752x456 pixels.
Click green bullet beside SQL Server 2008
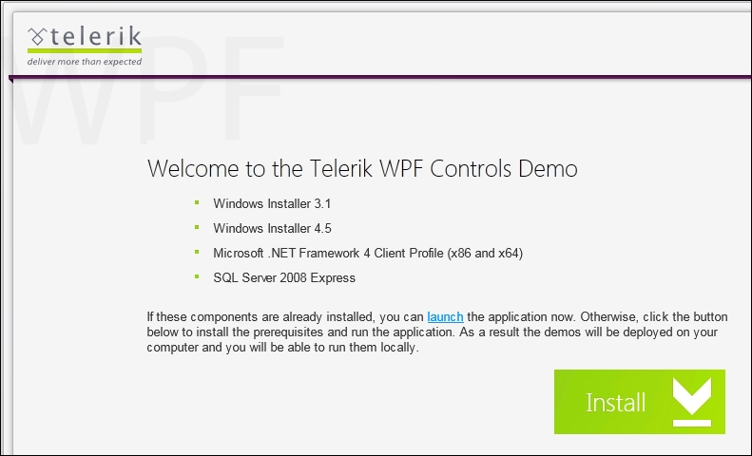[x=197, y=276]
